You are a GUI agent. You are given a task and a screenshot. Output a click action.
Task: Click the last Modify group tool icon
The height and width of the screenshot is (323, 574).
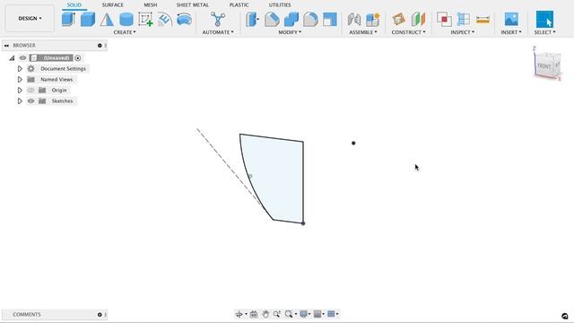[330, 19]
